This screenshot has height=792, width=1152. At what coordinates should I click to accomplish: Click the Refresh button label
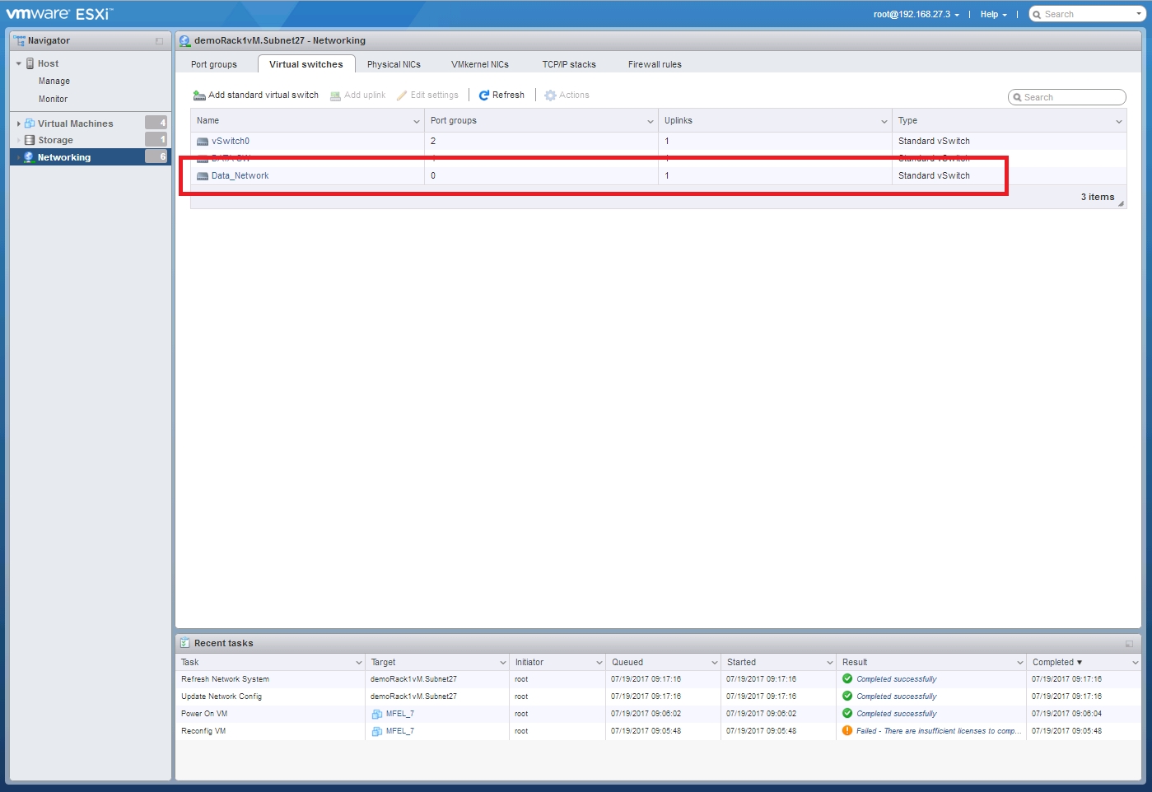[x=508, y=96]
